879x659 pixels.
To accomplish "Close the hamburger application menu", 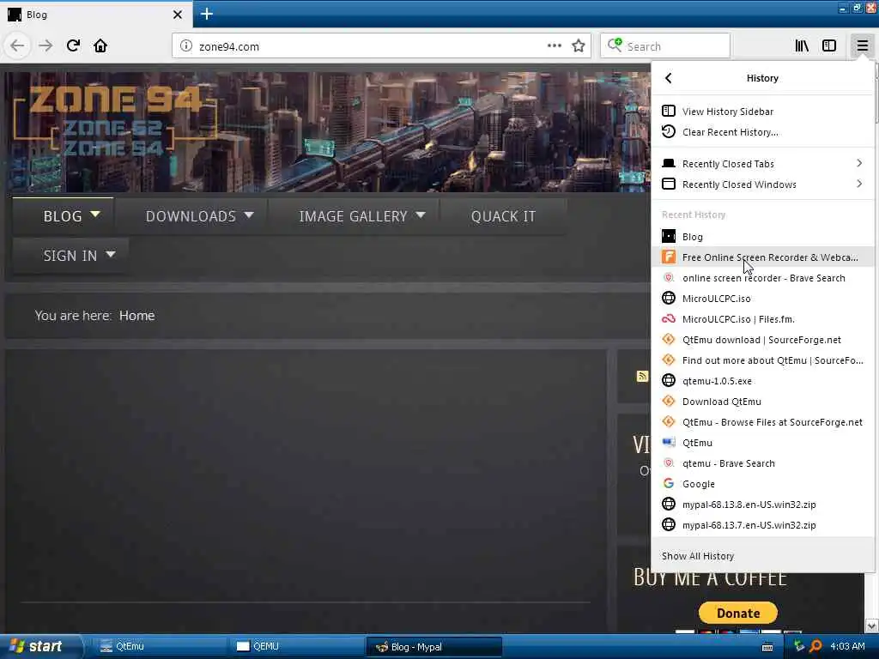I will pyautogui.click(x=862, y=46).
